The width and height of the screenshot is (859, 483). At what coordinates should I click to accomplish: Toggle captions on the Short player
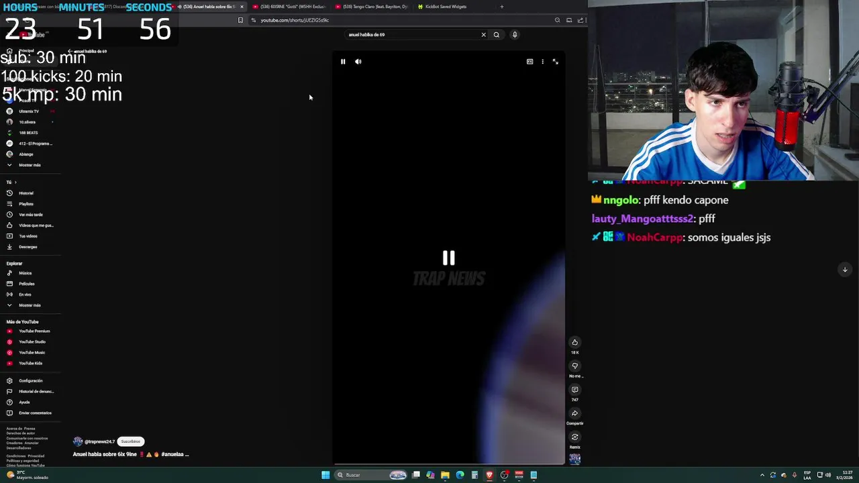(529, 62)
